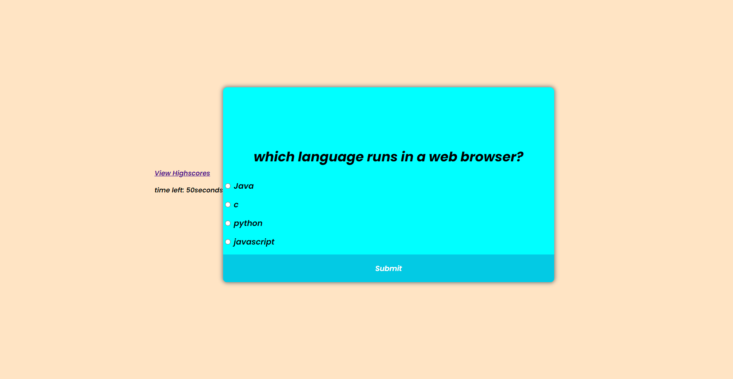The width and height of the screenshot is (733, 379).
Task: Click the empty radio next to javascript
Action: [228, 242]
